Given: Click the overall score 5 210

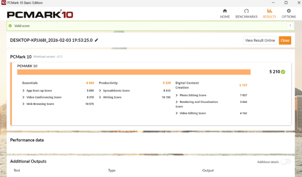Looking at the screenshot, I should (x=275, y=72).
